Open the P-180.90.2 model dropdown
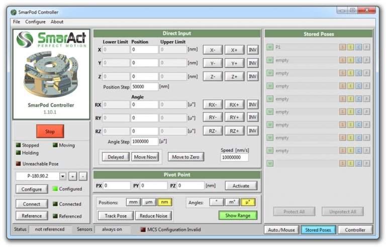386x247 pixels. [x=62, y=176]
